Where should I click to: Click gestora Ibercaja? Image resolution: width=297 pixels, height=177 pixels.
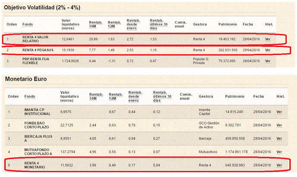(205, 139)
